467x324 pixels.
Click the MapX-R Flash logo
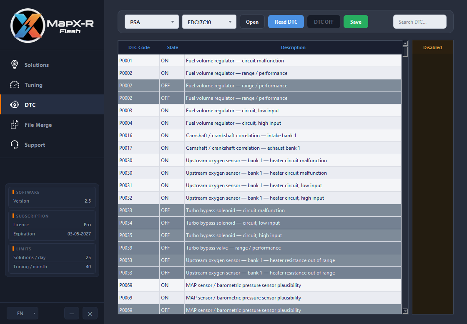52,25
